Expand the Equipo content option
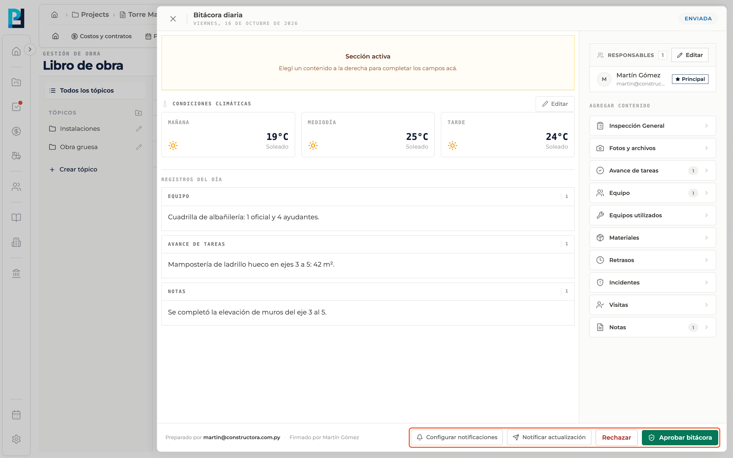The width and height of the screenshot is (733, 458). (652, 193)
